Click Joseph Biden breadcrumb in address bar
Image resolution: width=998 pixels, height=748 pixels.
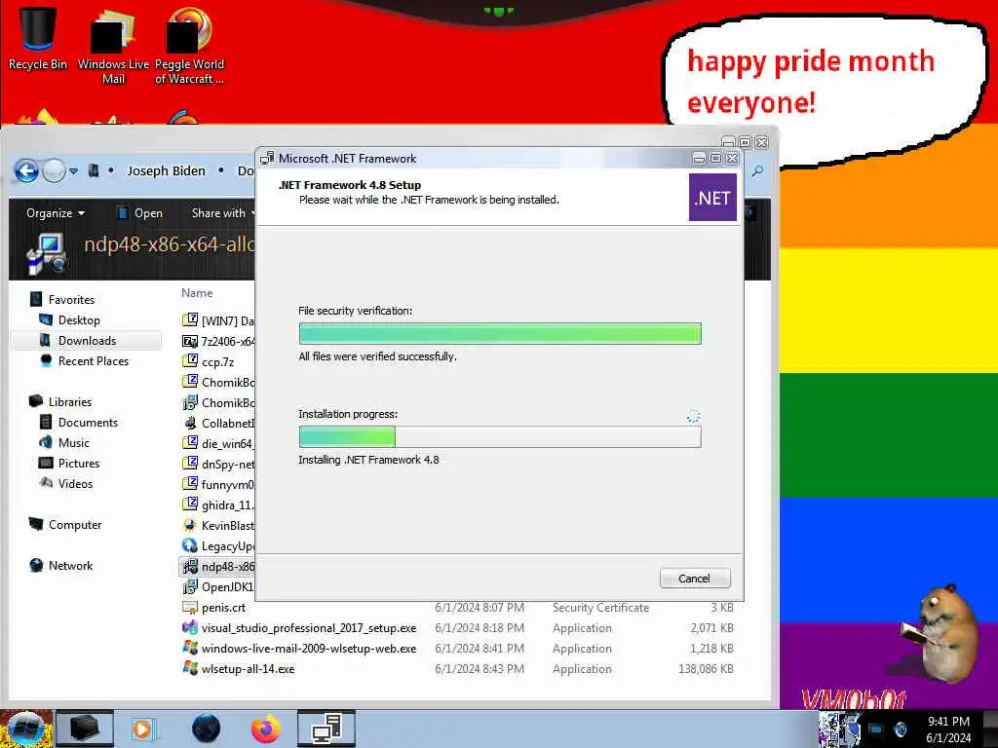point(166,170)
